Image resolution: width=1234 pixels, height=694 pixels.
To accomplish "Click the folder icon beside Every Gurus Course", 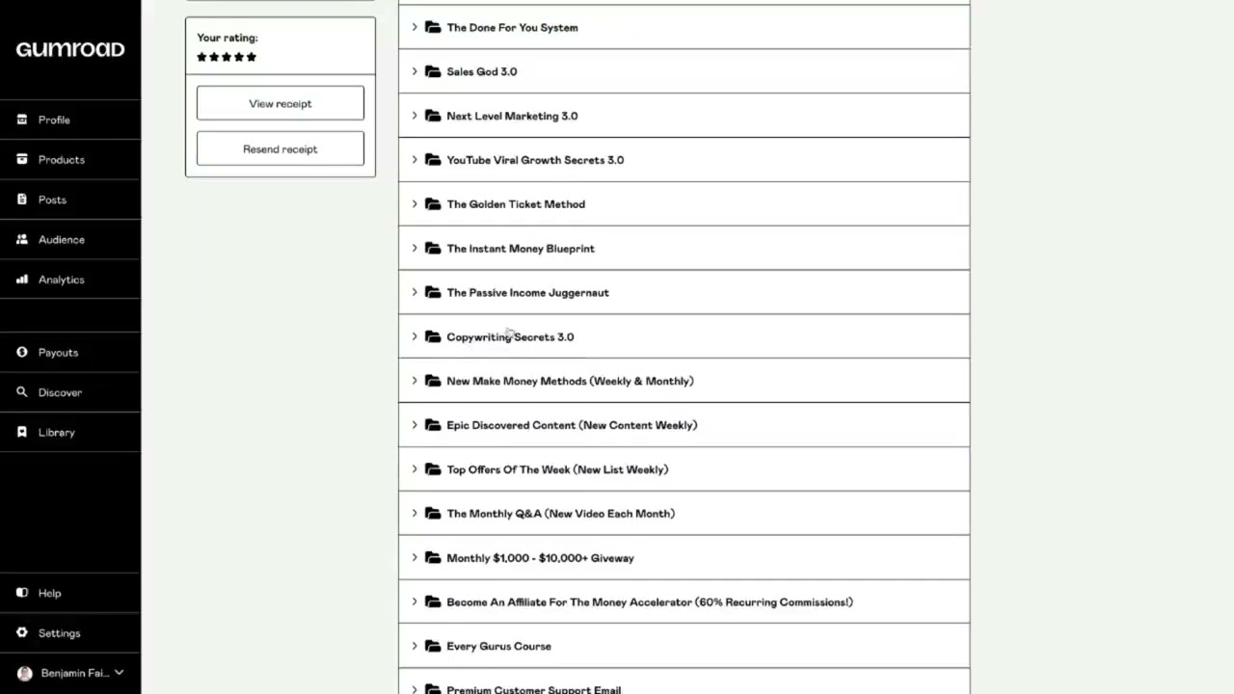I will 433,646.
